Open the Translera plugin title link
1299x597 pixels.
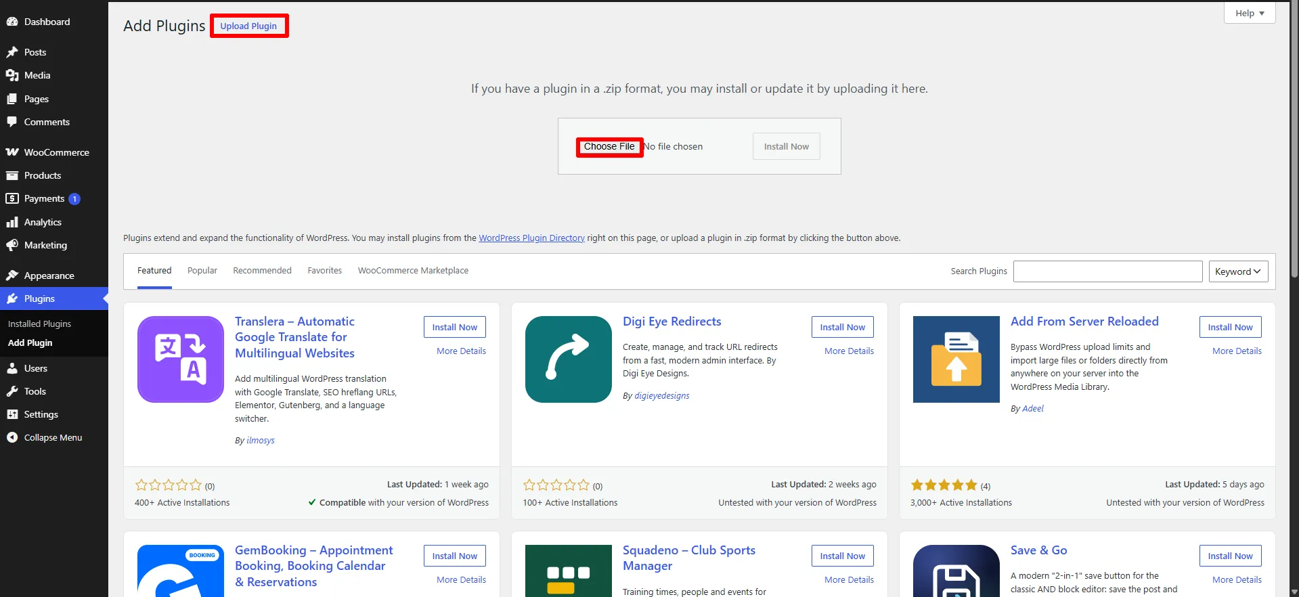[x=294, y=337]
